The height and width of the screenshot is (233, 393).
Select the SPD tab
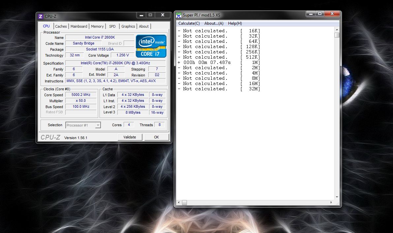click(112, 26)
